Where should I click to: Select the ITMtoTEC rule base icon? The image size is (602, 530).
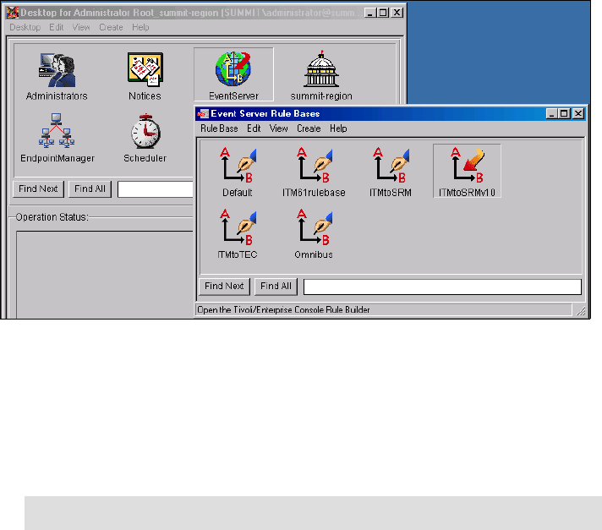238,227
